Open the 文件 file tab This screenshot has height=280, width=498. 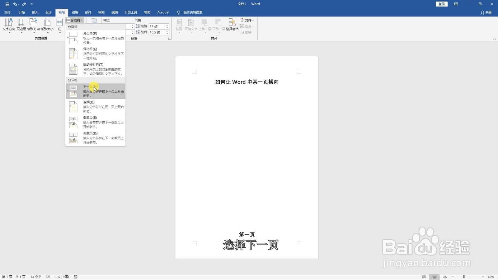point(7,12)
